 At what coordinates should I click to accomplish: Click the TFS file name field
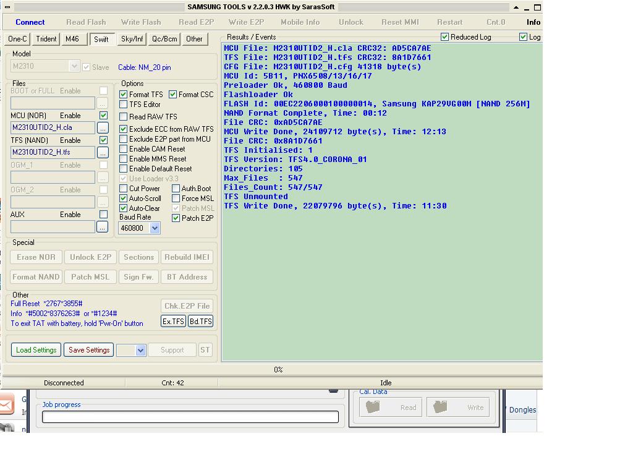click(x=53, y=152)
